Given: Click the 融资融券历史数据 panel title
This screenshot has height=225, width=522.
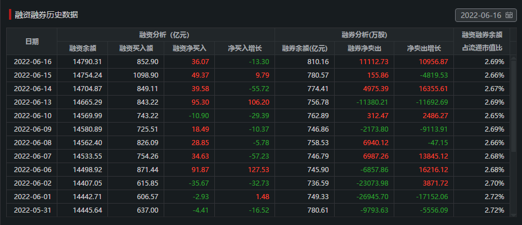Looking at the screenshot, I should [47, 15].
